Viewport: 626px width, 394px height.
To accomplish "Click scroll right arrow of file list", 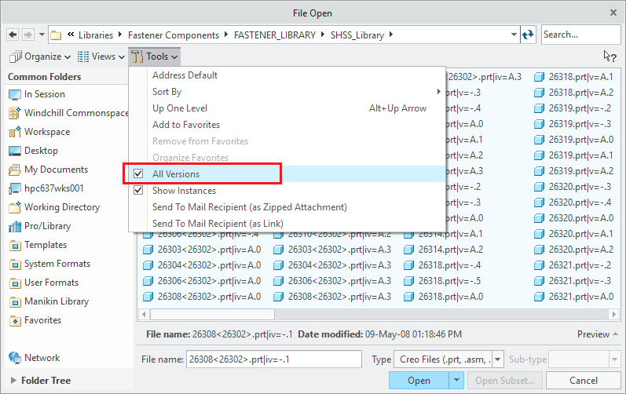I will click(614, 314).
